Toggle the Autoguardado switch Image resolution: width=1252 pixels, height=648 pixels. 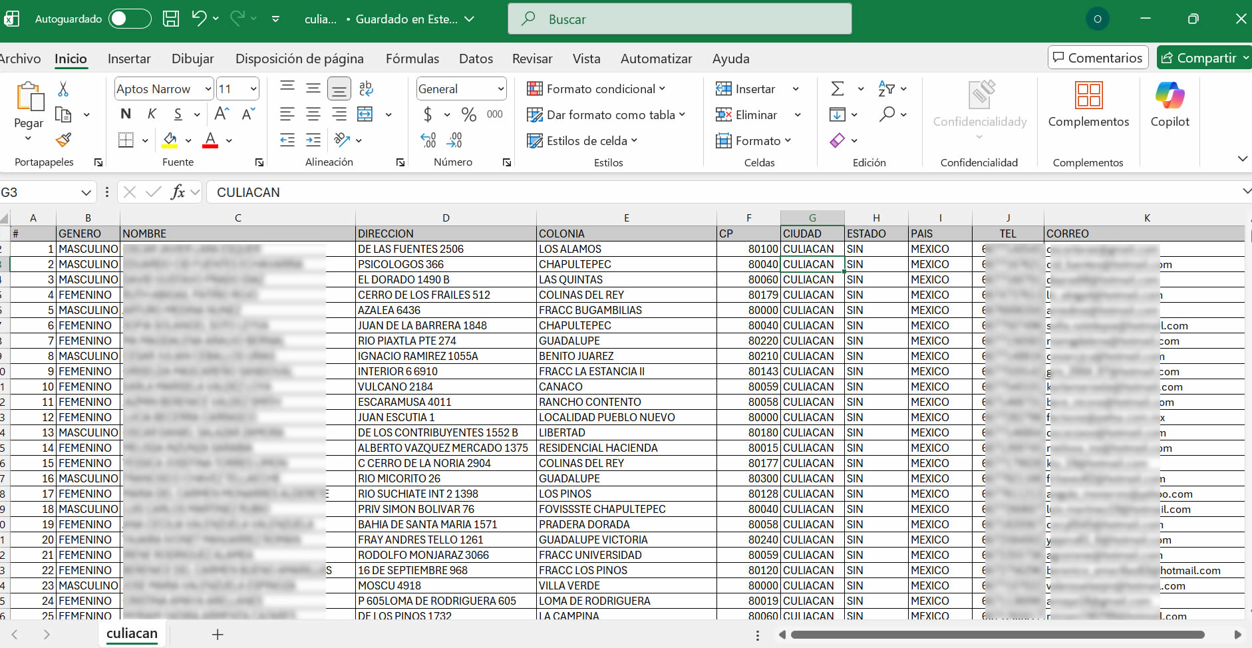click(130, 19)
